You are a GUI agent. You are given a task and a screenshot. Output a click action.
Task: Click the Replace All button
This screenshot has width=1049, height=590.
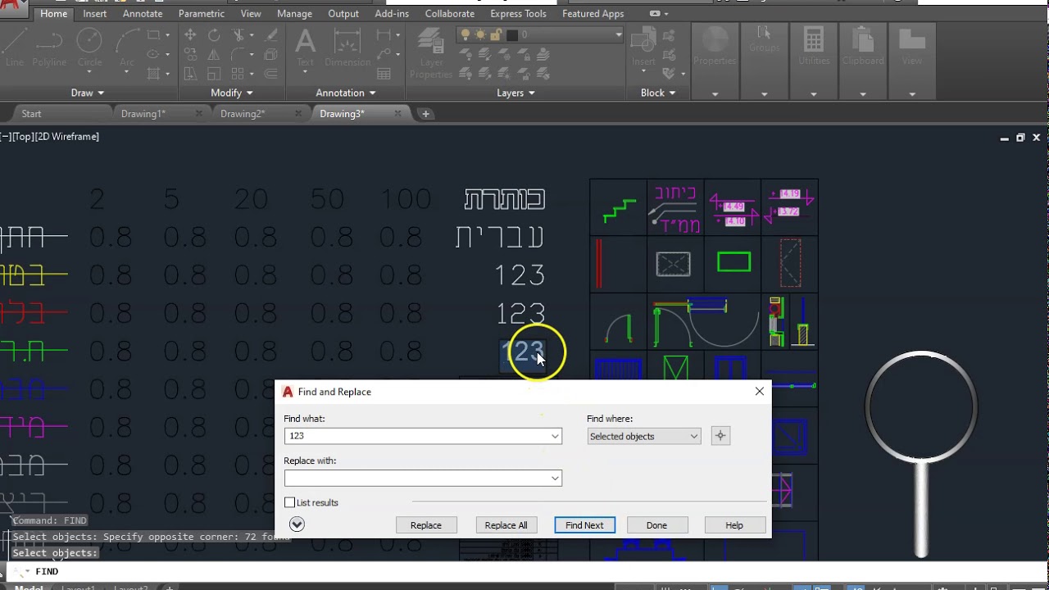tap(506, 525)
